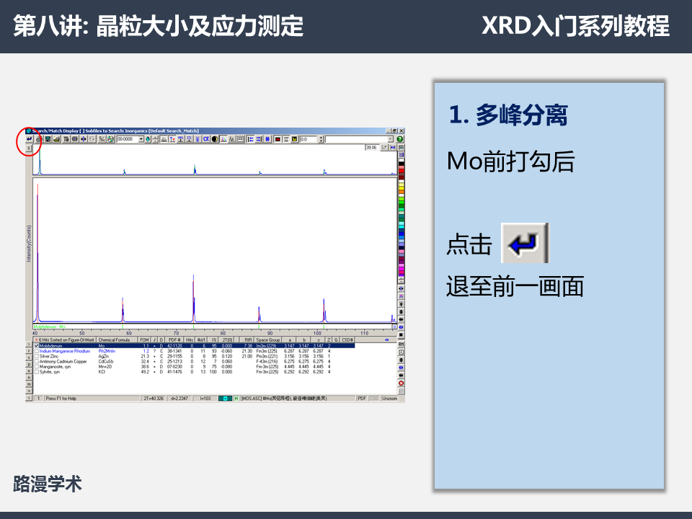Click the red rectangle toolbar icon
This screenshot has width=692, height=519.
coord(278,139)
